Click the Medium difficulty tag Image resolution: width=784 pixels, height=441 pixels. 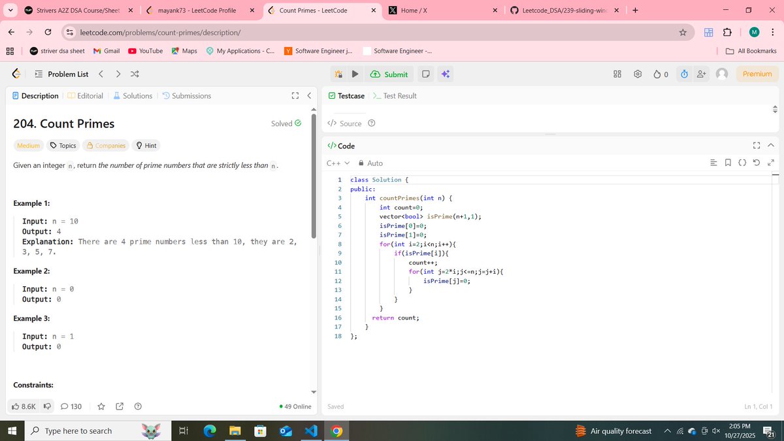point(28,146)
